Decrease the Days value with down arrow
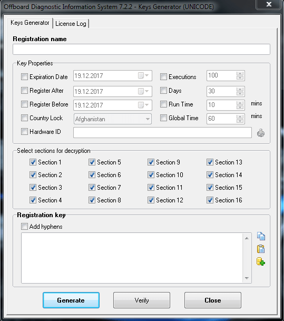This screenshot has width=284, height=321. pos(240,93)
